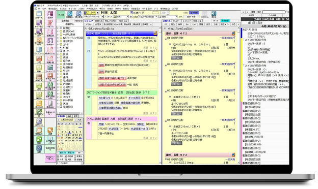The width and height of the screenshot is (318, 189).
Task: Click the 表示更新 refresh display icon
Action: pyautogui.click(x=79, y=15)
